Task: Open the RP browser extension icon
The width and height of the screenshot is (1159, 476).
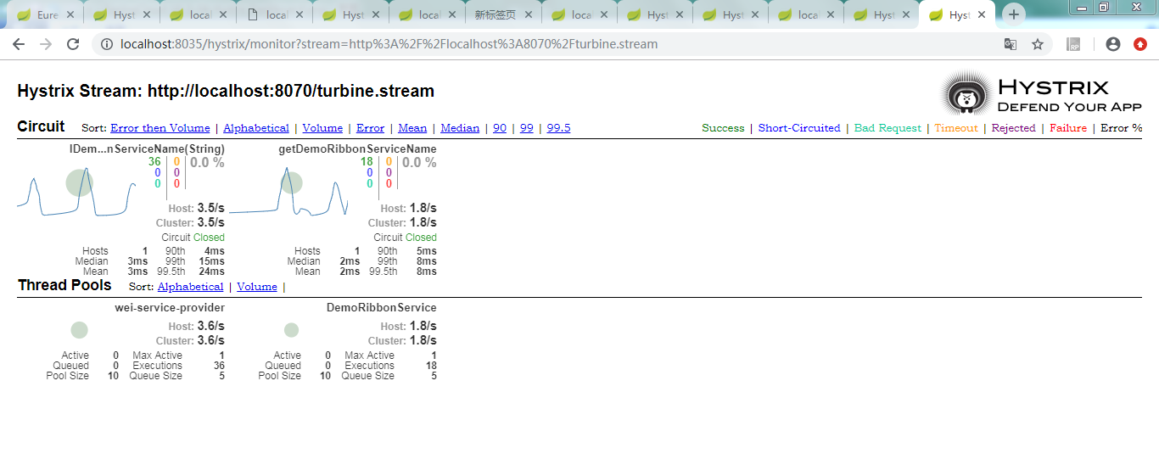Action: [x=1073, y=44]
